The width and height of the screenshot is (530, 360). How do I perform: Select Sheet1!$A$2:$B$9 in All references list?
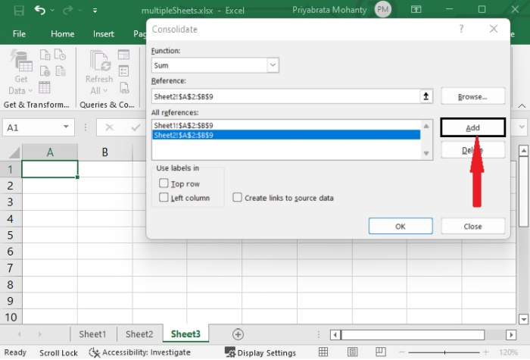pos(183,125)
